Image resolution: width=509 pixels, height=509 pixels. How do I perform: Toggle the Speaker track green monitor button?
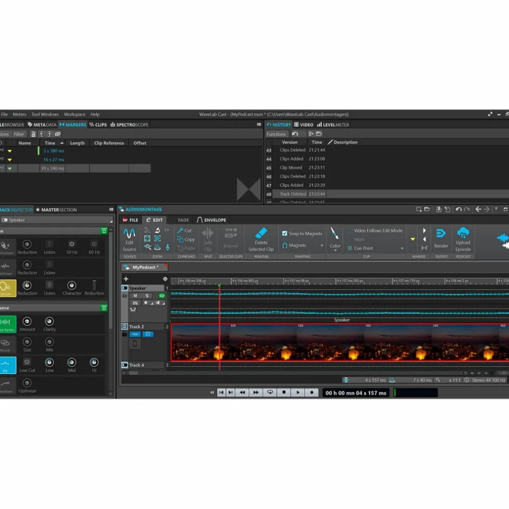[162, 296]
